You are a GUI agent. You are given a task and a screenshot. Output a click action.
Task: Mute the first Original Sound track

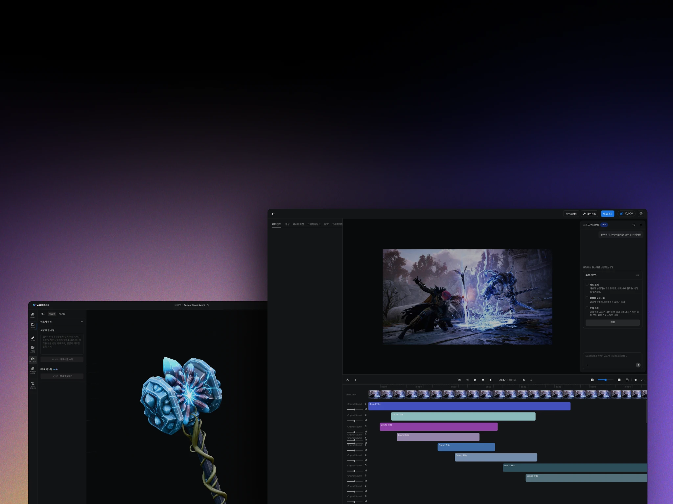coord(366,409)
